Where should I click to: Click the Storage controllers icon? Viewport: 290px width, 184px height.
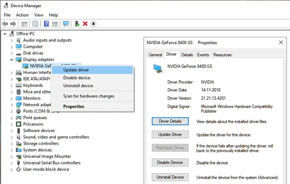(19, 143)
